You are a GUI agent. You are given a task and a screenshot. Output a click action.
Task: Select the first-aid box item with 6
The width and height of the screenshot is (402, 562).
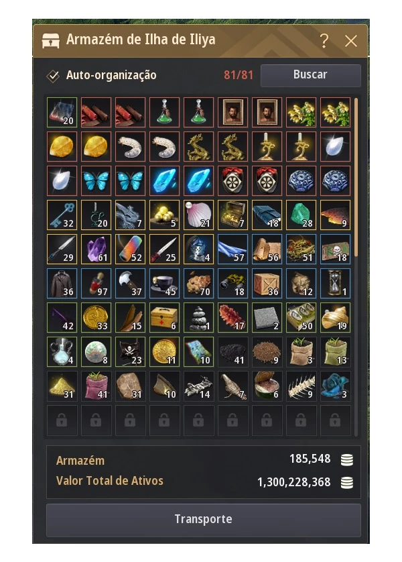coord(164,318)
